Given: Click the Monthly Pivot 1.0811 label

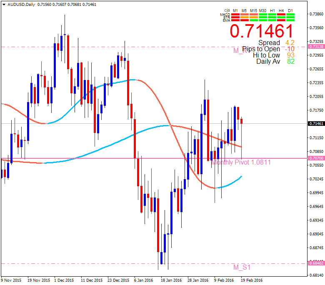Looking at the screenshot, I should (x=241, y=162).
